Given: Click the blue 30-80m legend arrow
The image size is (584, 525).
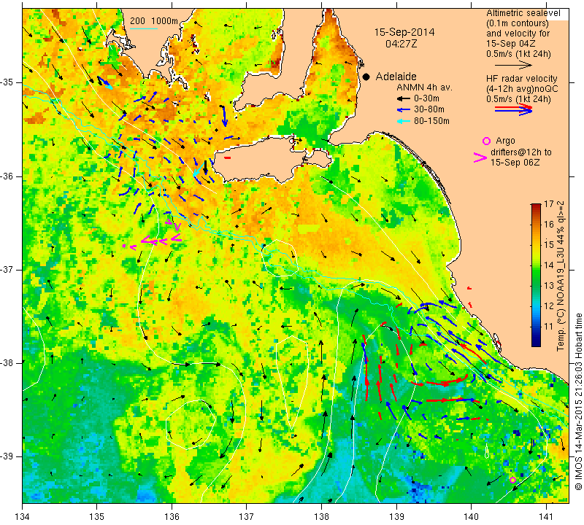Looking at the screenshot, I should [403, 110].
